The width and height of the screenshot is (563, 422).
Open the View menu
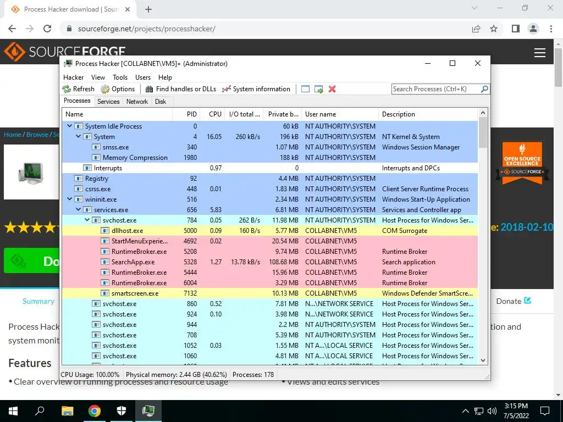click(98, 77)
